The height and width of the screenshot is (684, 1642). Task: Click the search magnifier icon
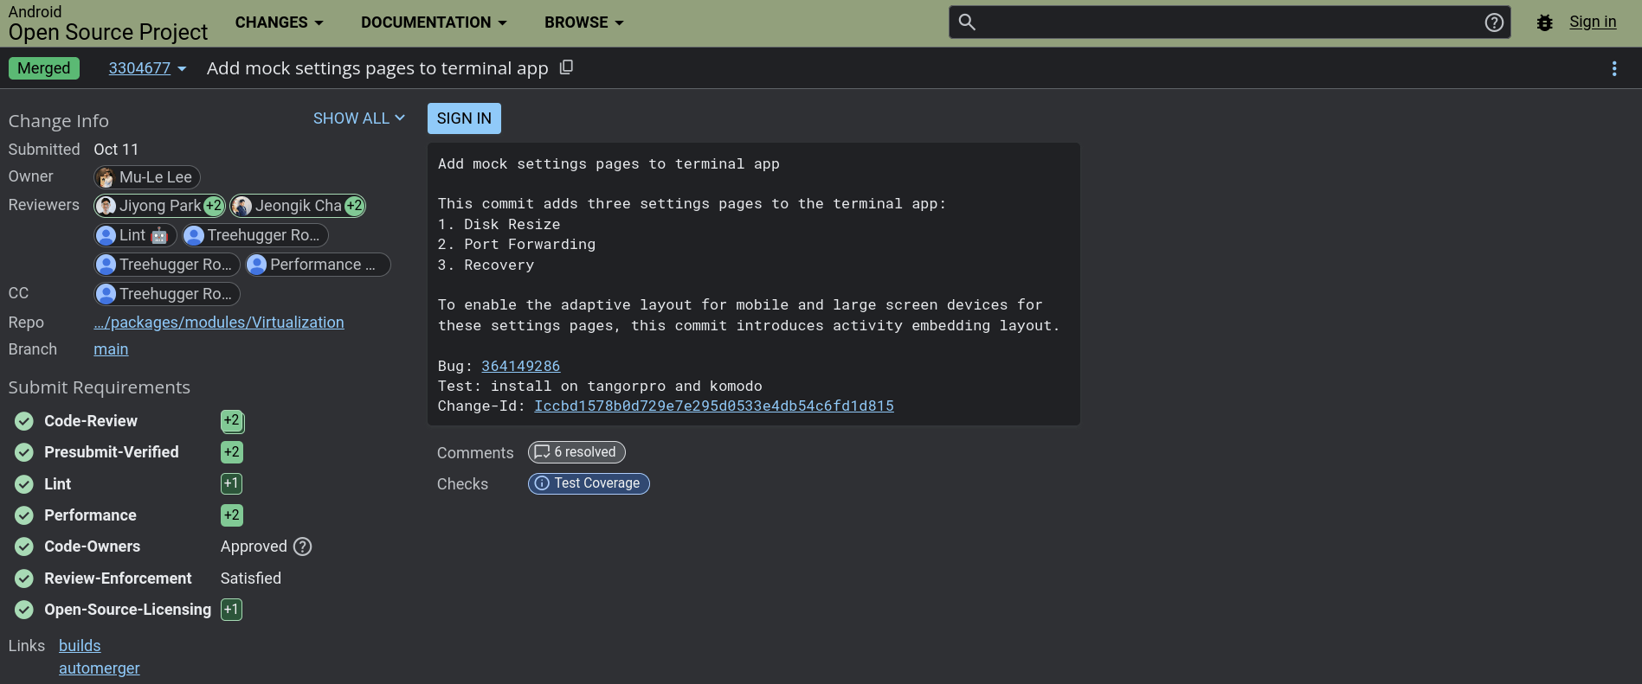click(x=967, y=22)
